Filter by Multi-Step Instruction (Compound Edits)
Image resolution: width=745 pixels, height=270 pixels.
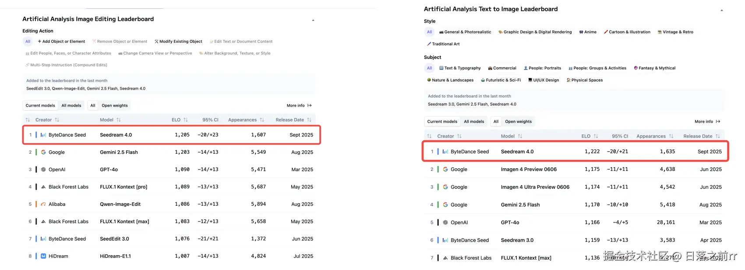tap(66, 65)
